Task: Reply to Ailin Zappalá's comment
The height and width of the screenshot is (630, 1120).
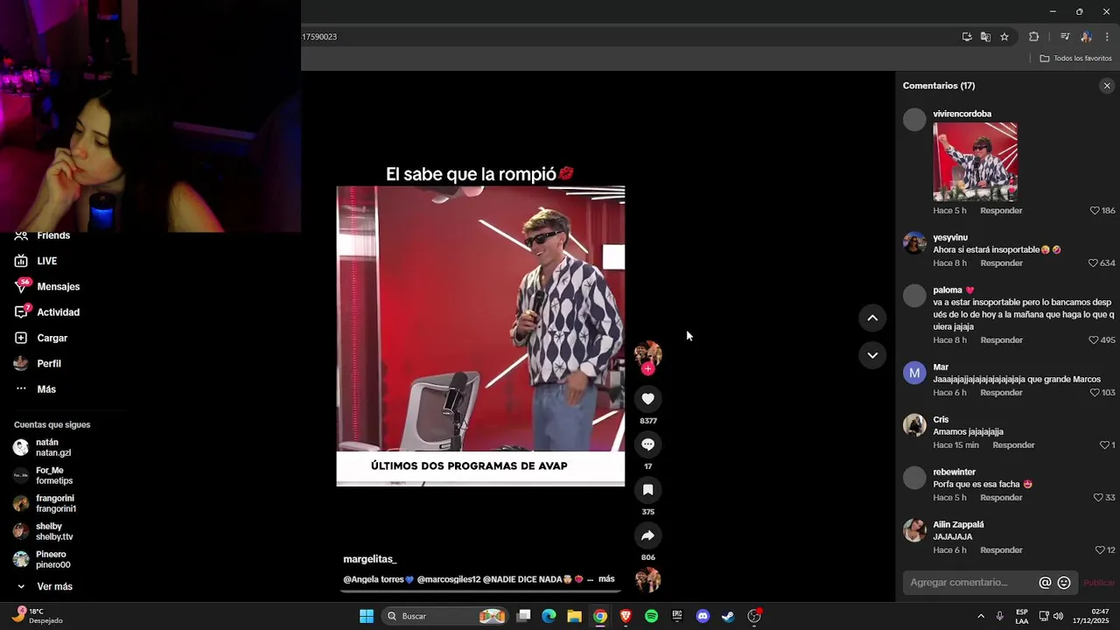Action: pyautogui.click(x=1001, y=550)
